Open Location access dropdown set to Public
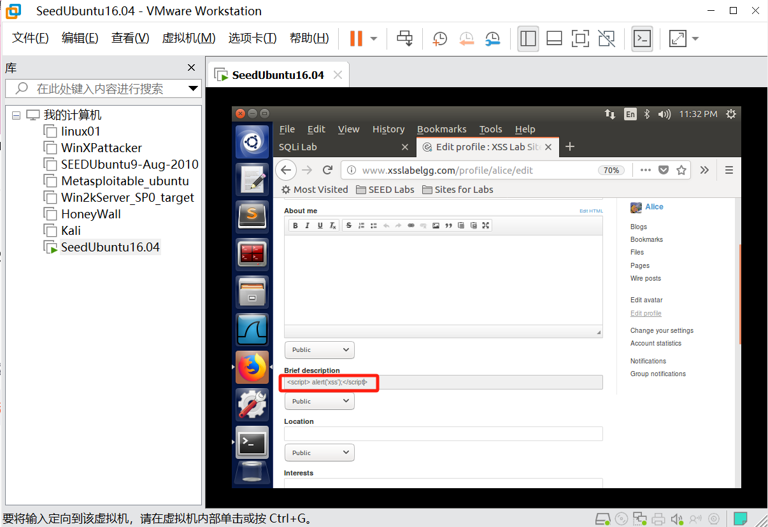Image resolution: width=768 pixels, height=527 pixels. pos(319,453)
